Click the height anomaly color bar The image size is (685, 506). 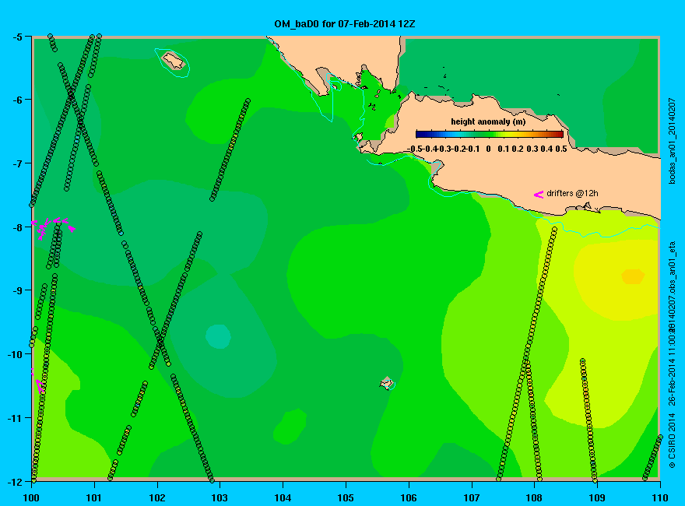click(x=490, y=134)
